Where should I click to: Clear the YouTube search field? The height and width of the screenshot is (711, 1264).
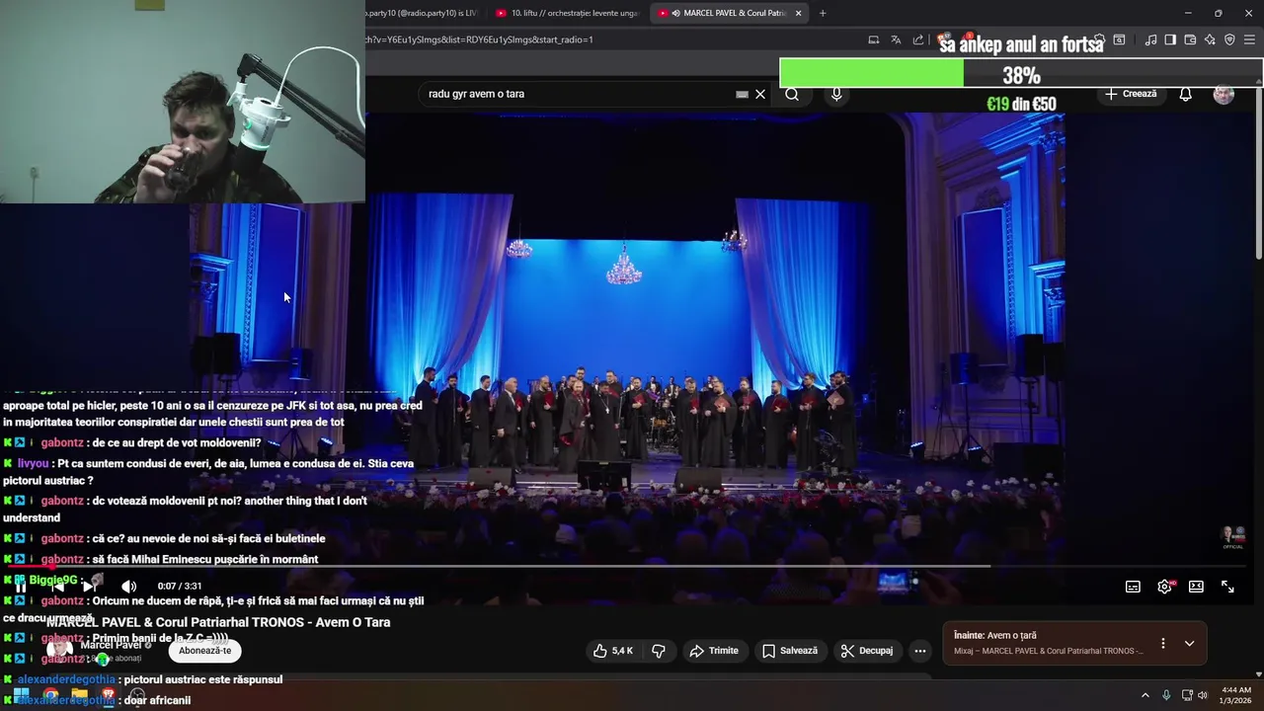point(760,94)
